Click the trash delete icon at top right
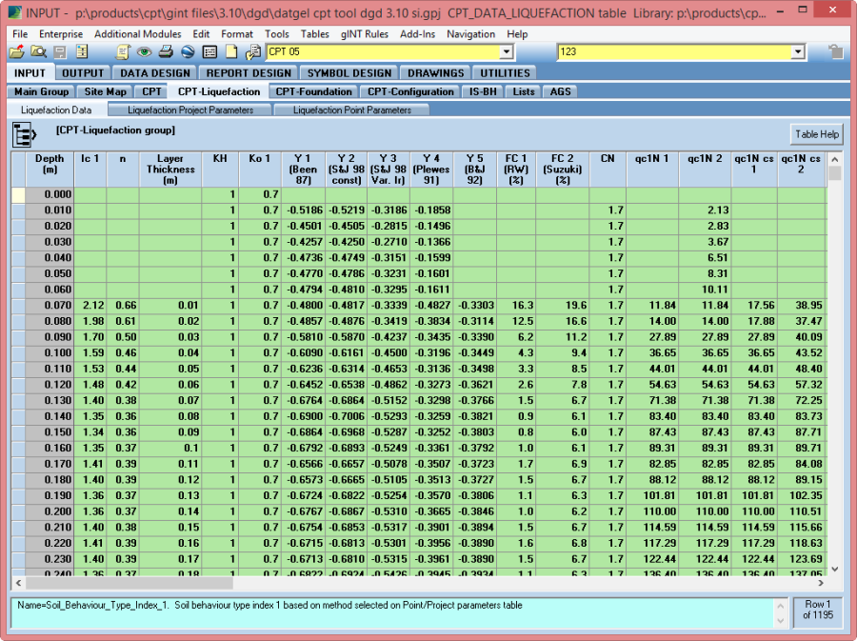 pos(835,51)
